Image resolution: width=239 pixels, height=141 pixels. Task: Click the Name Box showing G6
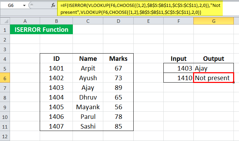click(11, 6)
